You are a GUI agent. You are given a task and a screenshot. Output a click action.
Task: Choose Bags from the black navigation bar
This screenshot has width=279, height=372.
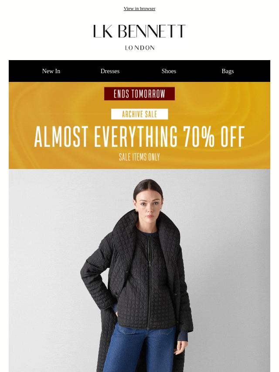[x=228, y=71]
